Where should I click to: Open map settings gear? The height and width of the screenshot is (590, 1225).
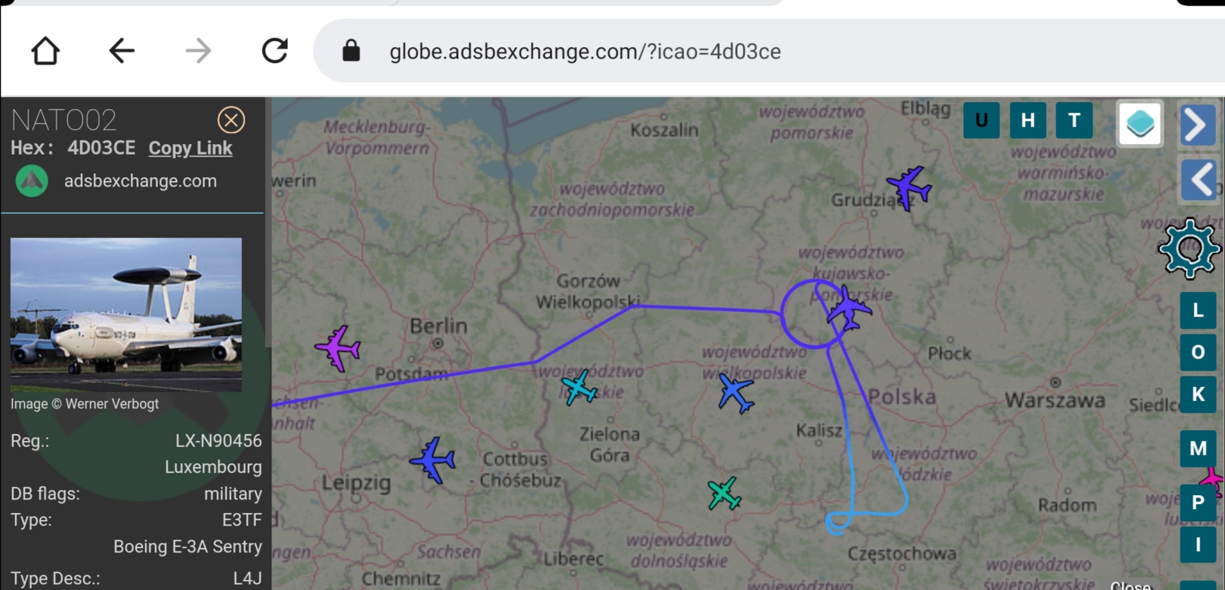coord(1189,248)
